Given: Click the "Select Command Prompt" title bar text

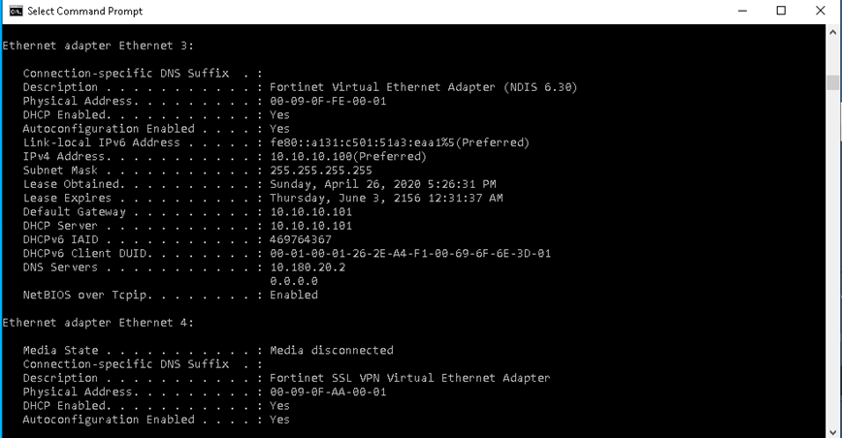Looking at the screenshot, I should [85, 12].
